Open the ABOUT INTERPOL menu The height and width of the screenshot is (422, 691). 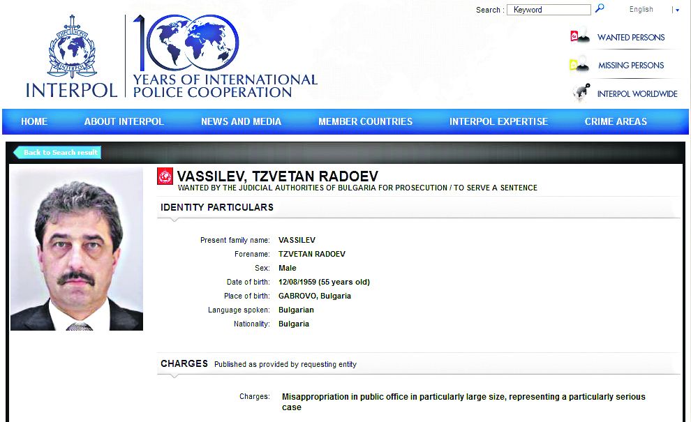124,121
